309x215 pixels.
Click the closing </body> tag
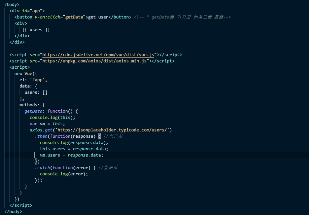point(13,212)
